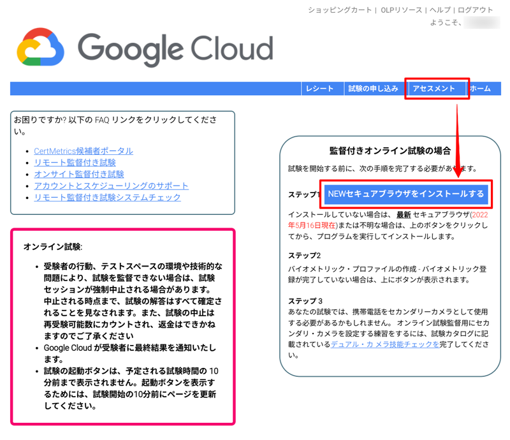Click the ヘルプ link

point(440,10)
